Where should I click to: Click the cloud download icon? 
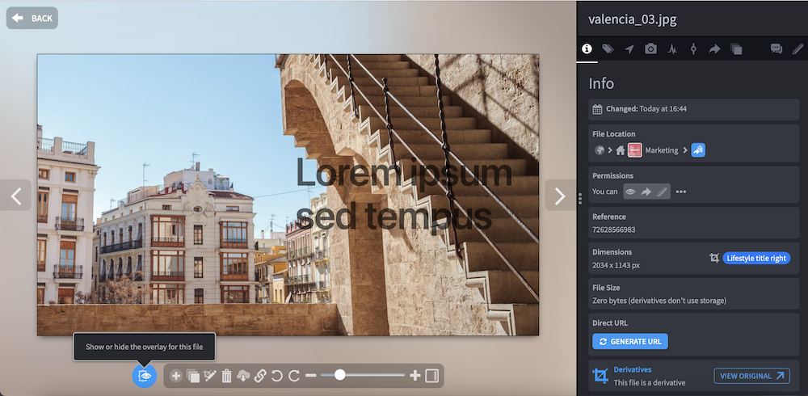(x=243, y=376)
